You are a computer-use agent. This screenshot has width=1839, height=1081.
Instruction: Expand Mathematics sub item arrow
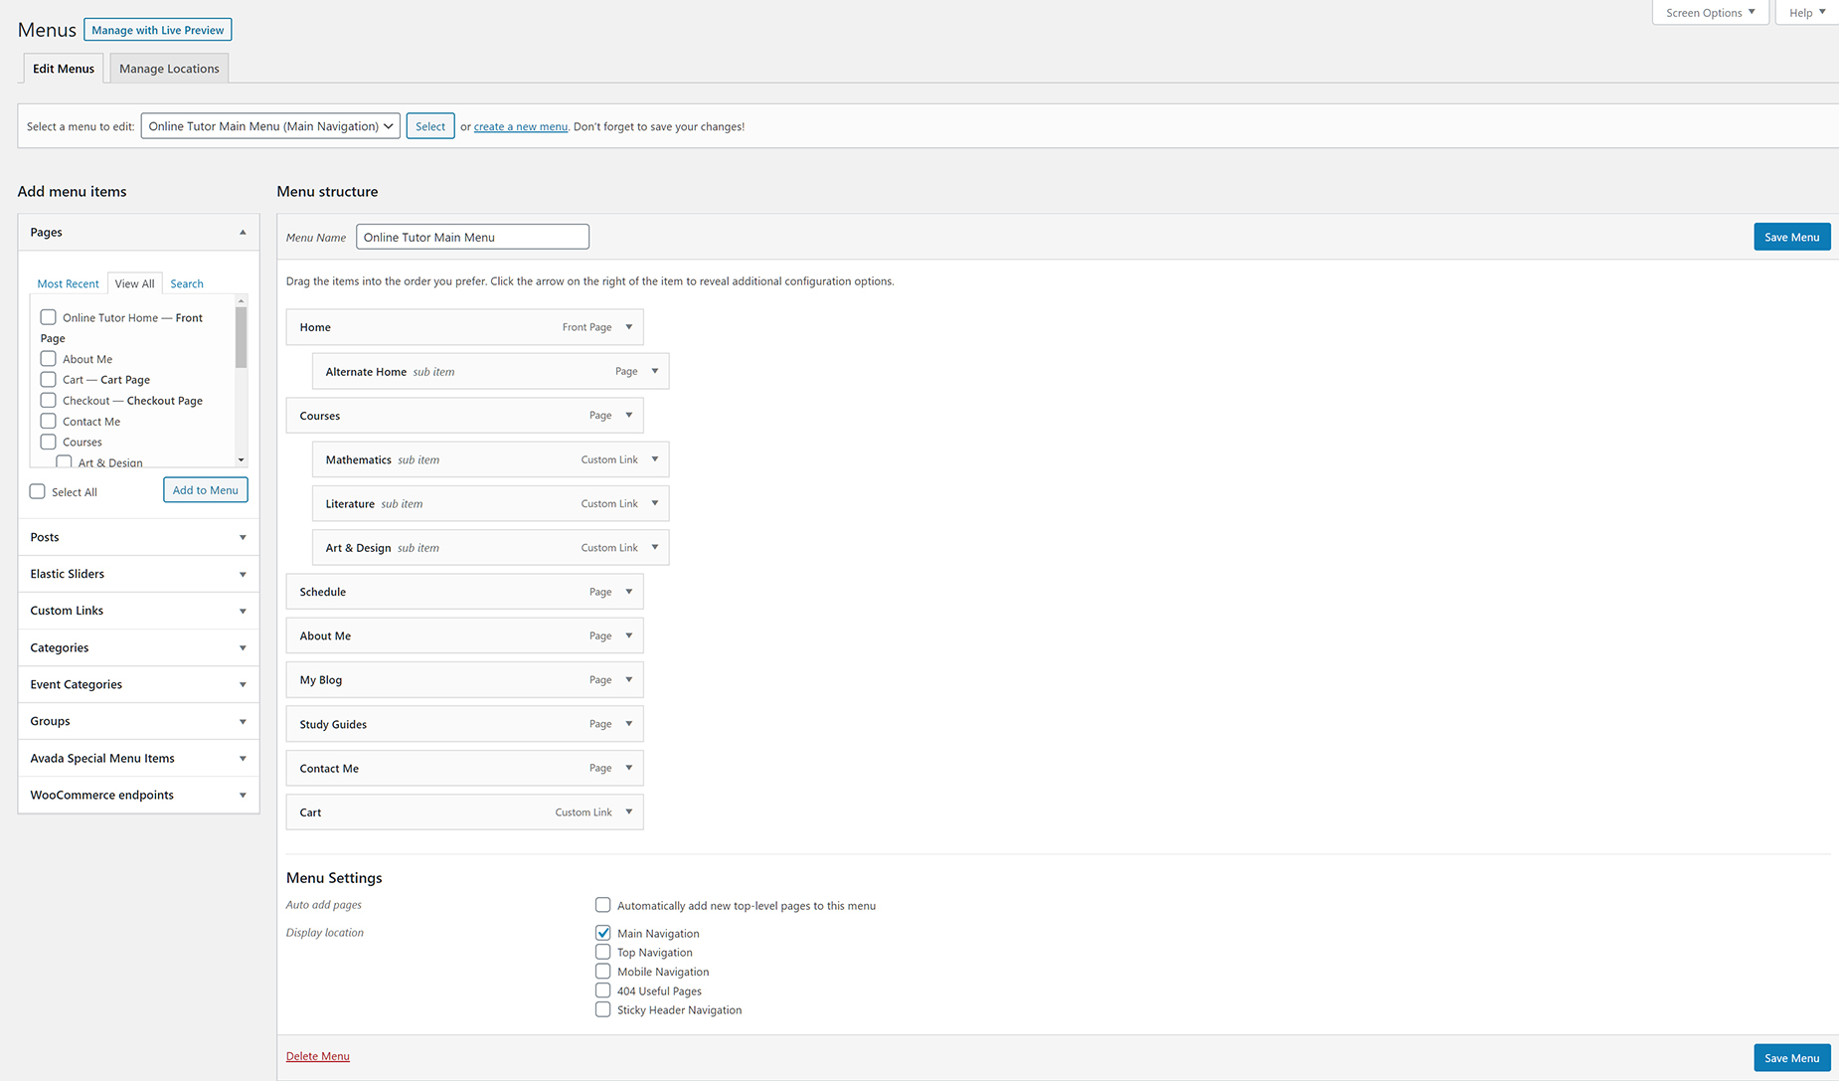(654, 459)
